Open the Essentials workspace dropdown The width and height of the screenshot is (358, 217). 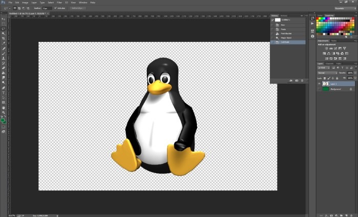[x=345, y=9]
